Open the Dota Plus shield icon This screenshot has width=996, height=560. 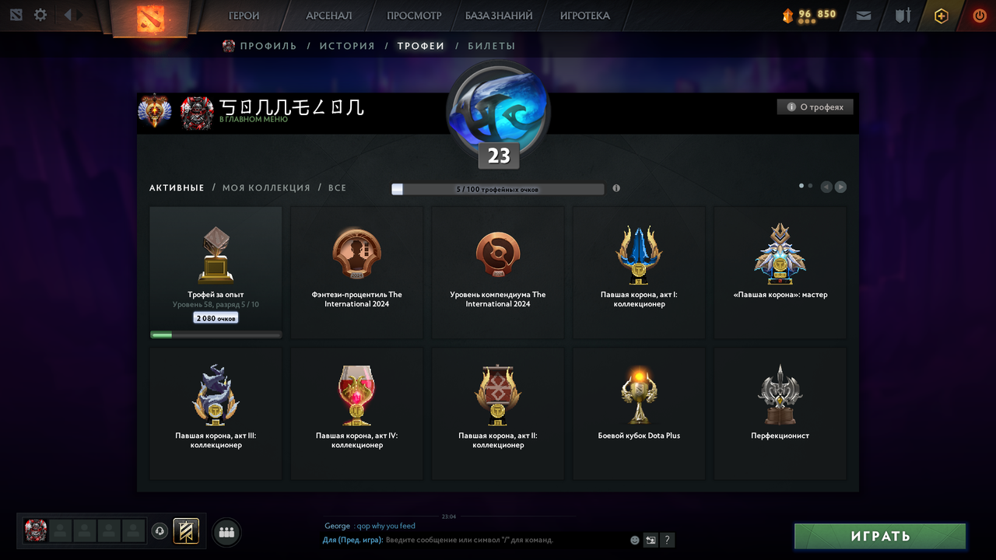coord(942,16)
